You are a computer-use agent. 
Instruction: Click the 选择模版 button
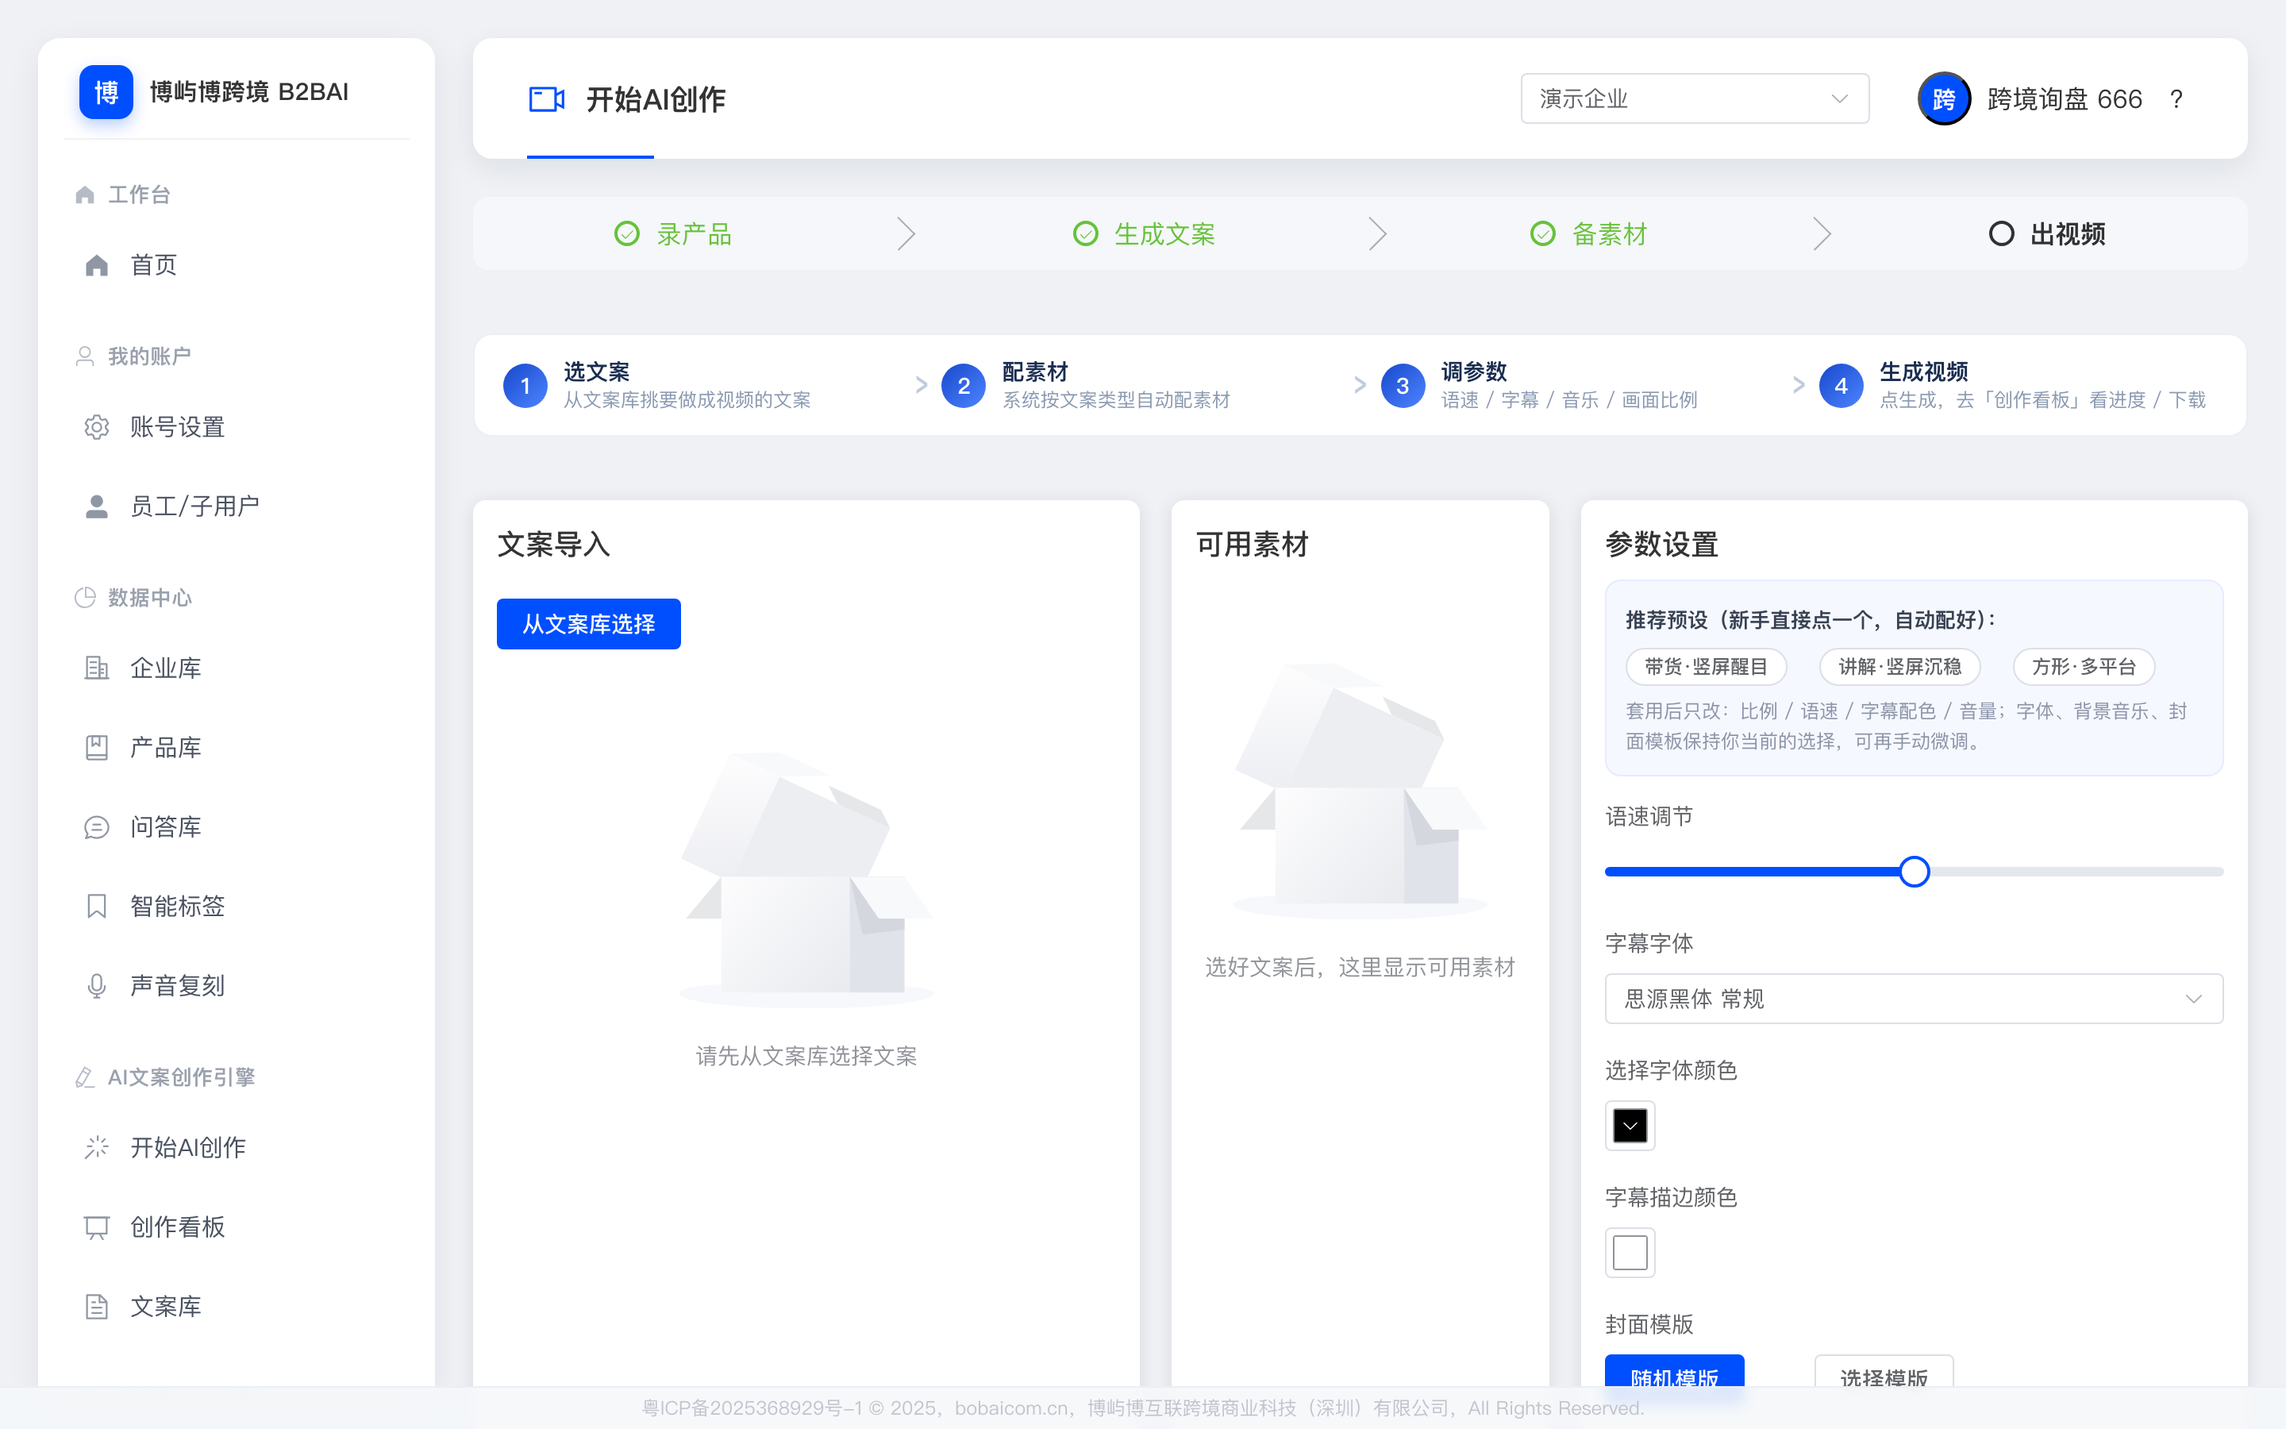(x=1884, y=1371)
